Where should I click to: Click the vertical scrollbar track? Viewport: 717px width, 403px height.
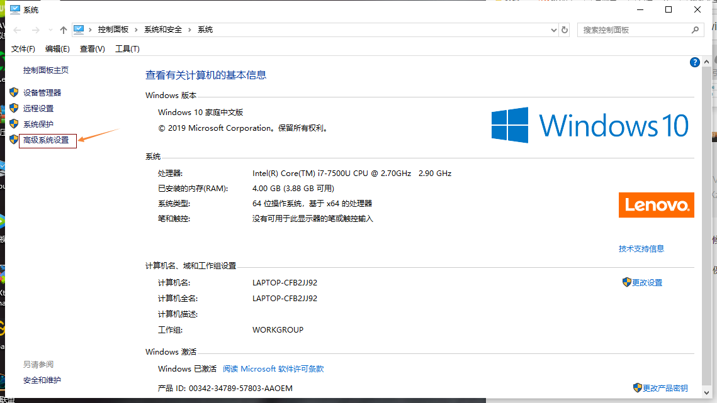[706, 227]
